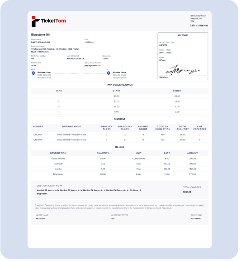Screen dimensions: 246x261
Task: Click the "AMOUNT" billing column header
Action: (x=192, y=153)
